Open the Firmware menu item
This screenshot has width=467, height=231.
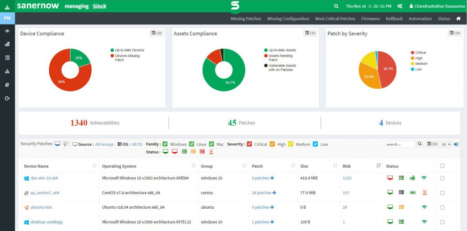click(x=370, y=18)
